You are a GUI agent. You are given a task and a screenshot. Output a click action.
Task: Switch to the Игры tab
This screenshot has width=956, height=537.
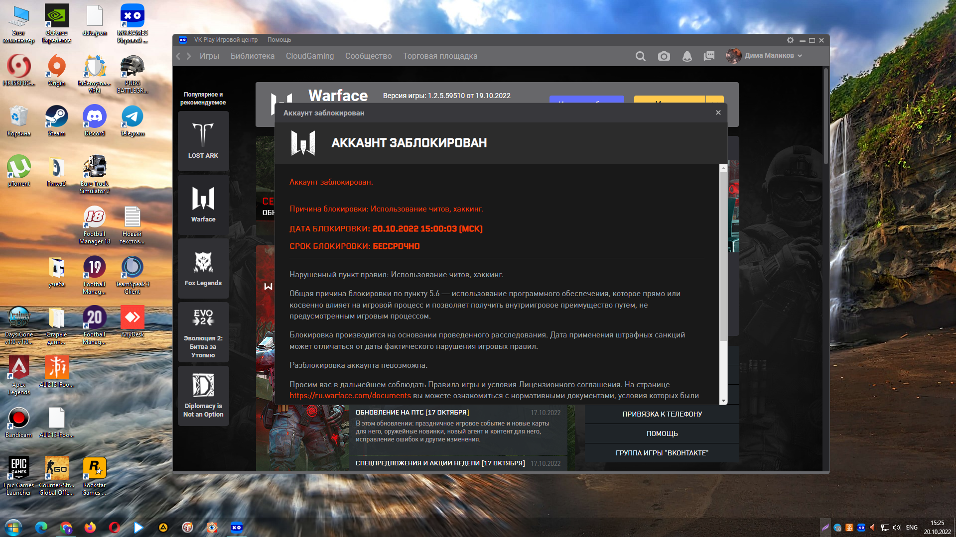209,56
